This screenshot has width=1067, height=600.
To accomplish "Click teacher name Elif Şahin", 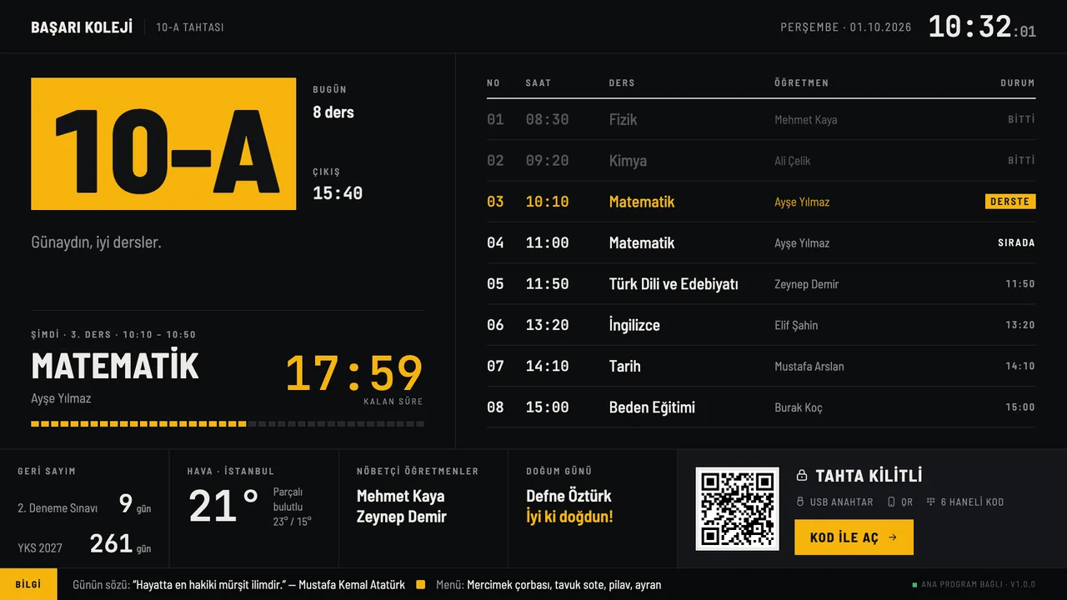I will [x=796, y=325].
